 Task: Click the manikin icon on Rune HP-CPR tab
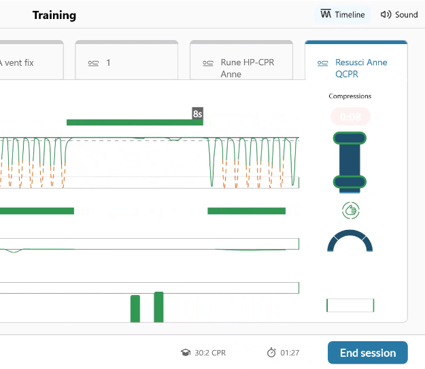(209, 63)
